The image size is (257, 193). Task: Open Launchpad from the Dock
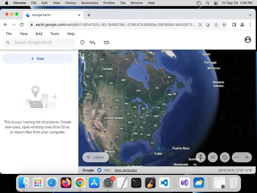(38, 183)
